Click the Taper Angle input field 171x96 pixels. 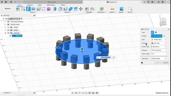(x=158, y=54)
